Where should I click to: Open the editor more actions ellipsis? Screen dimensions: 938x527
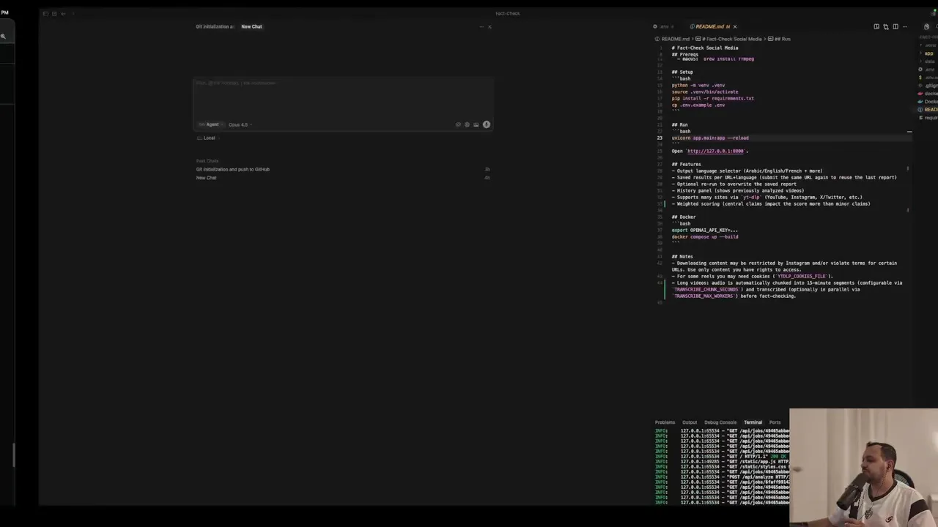(905, 26)
